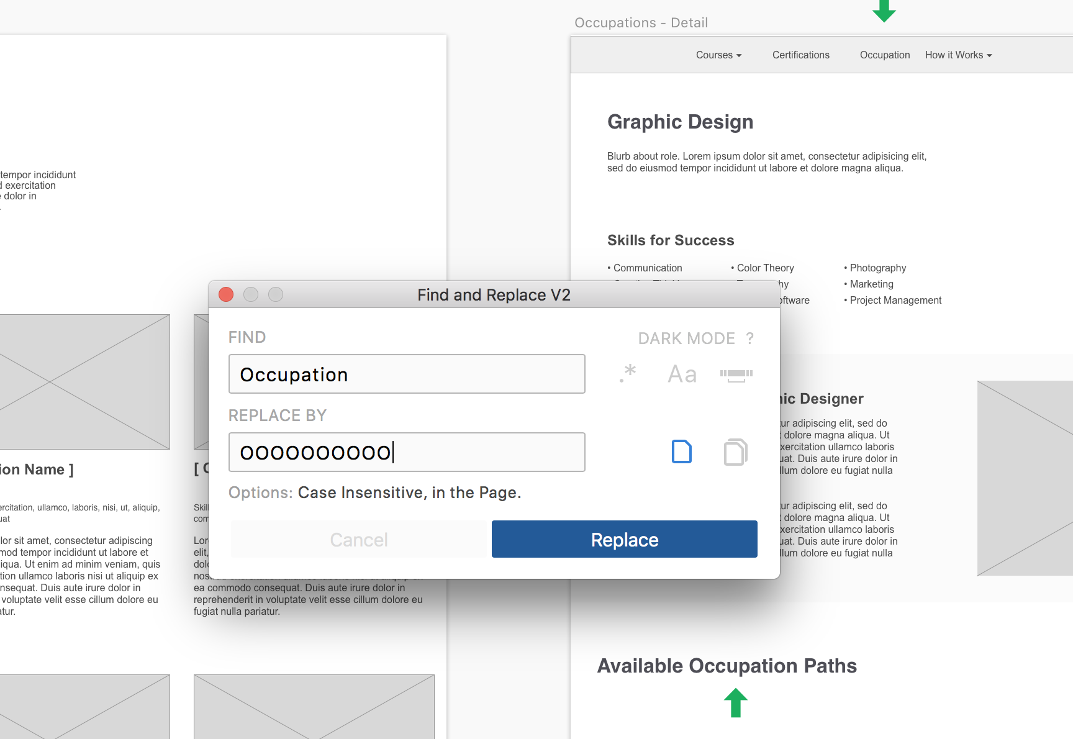Viewport: 1073px width, 739px height.
Task: Enable regex search with the .* icon
Action: (x=627, y=373)
